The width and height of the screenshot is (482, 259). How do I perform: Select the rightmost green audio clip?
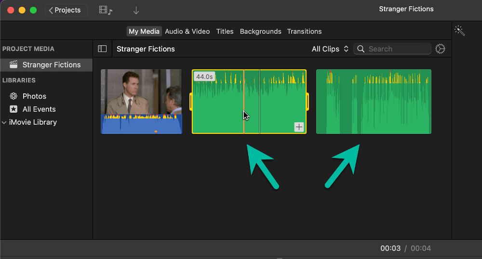coord(374,102)
